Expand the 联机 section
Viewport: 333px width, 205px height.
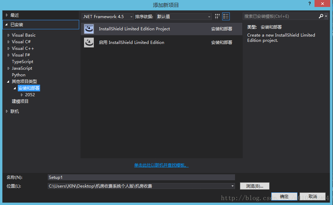(x=7, y=111)
